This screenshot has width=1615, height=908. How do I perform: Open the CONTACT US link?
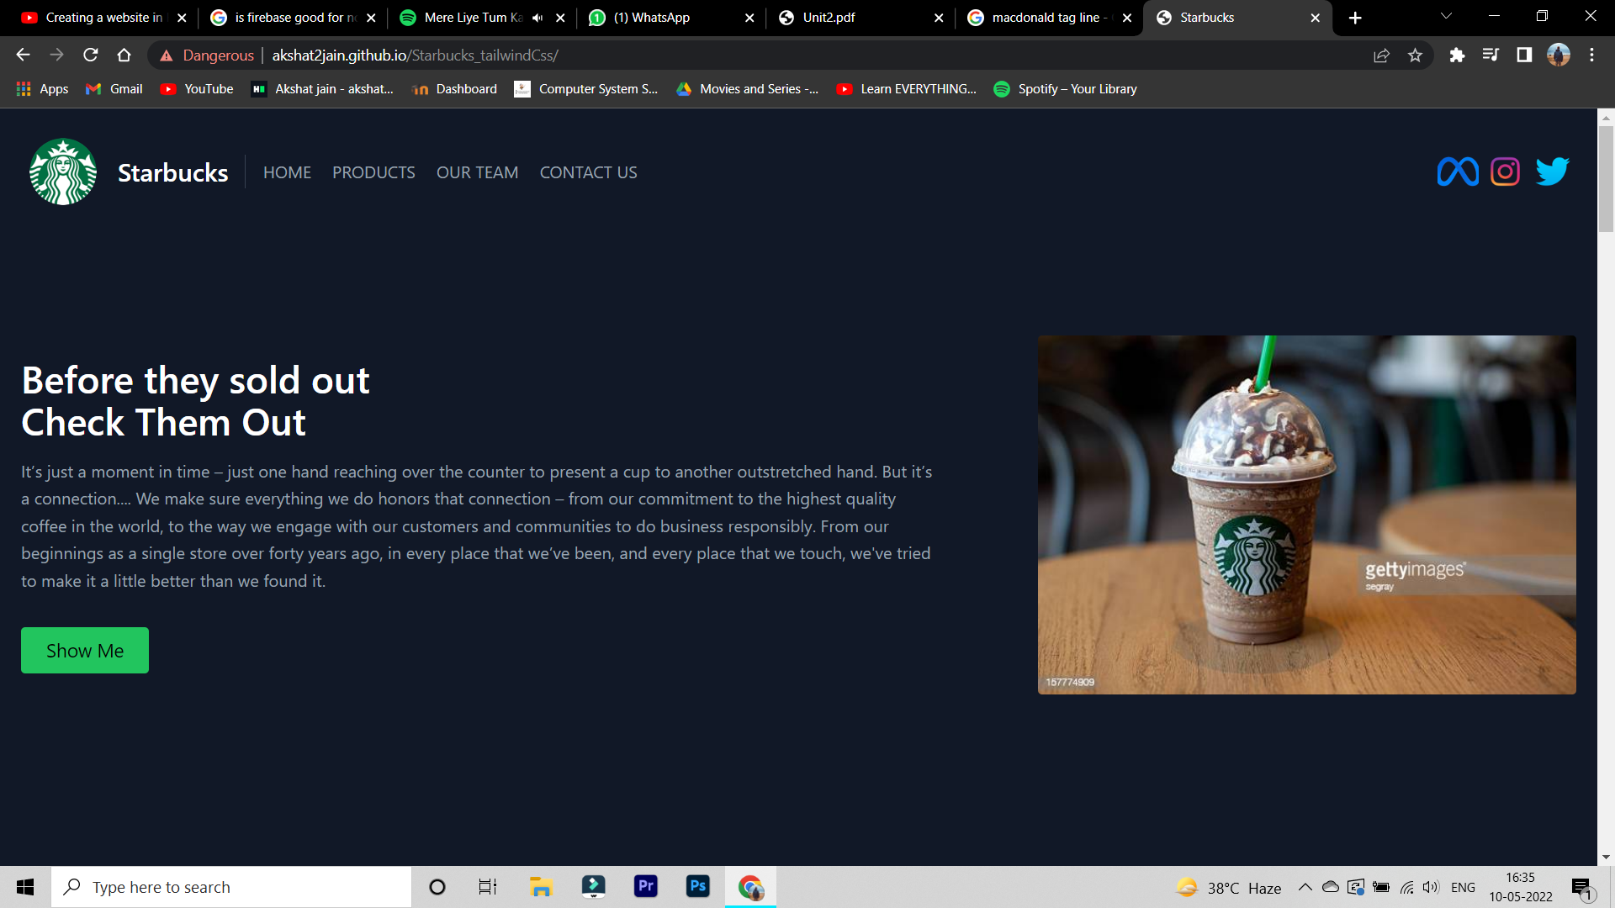tap(588, 172)
